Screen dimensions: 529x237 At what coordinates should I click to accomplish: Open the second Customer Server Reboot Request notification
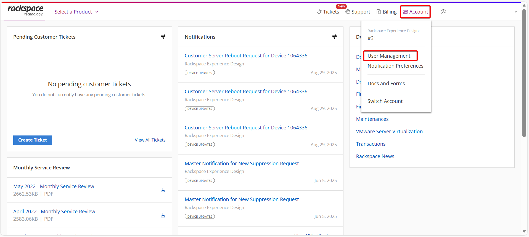pos(246,92)
